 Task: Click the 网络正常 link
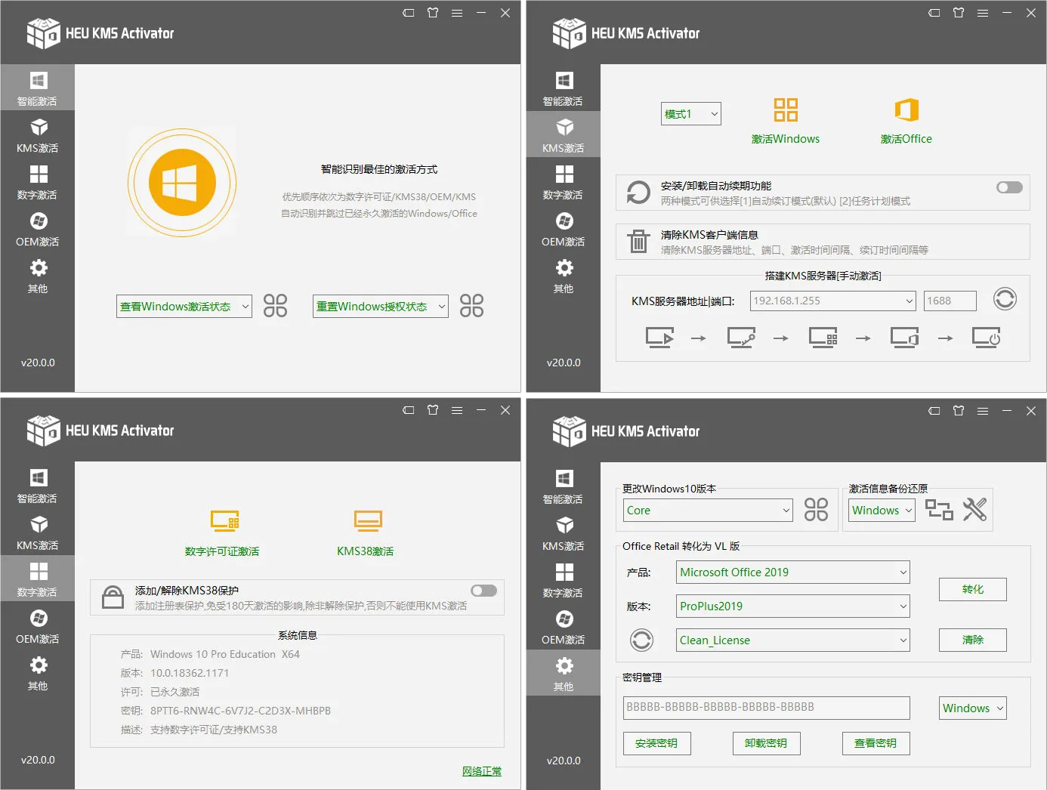click(482, 771)
